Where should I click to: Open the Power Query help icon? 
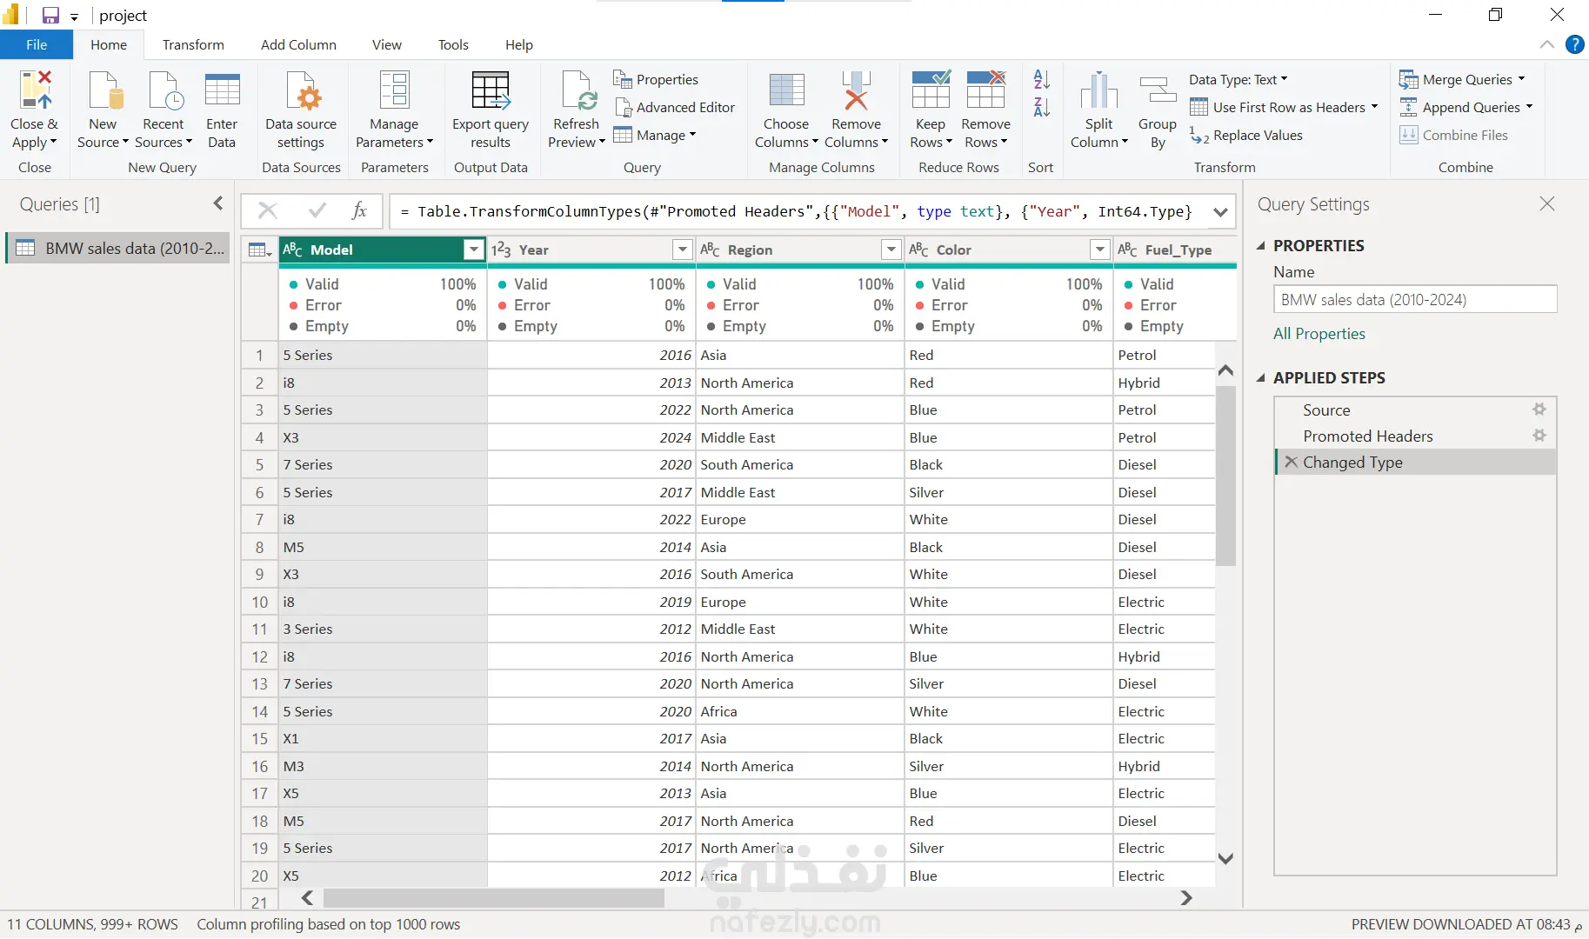[1574, 44]
